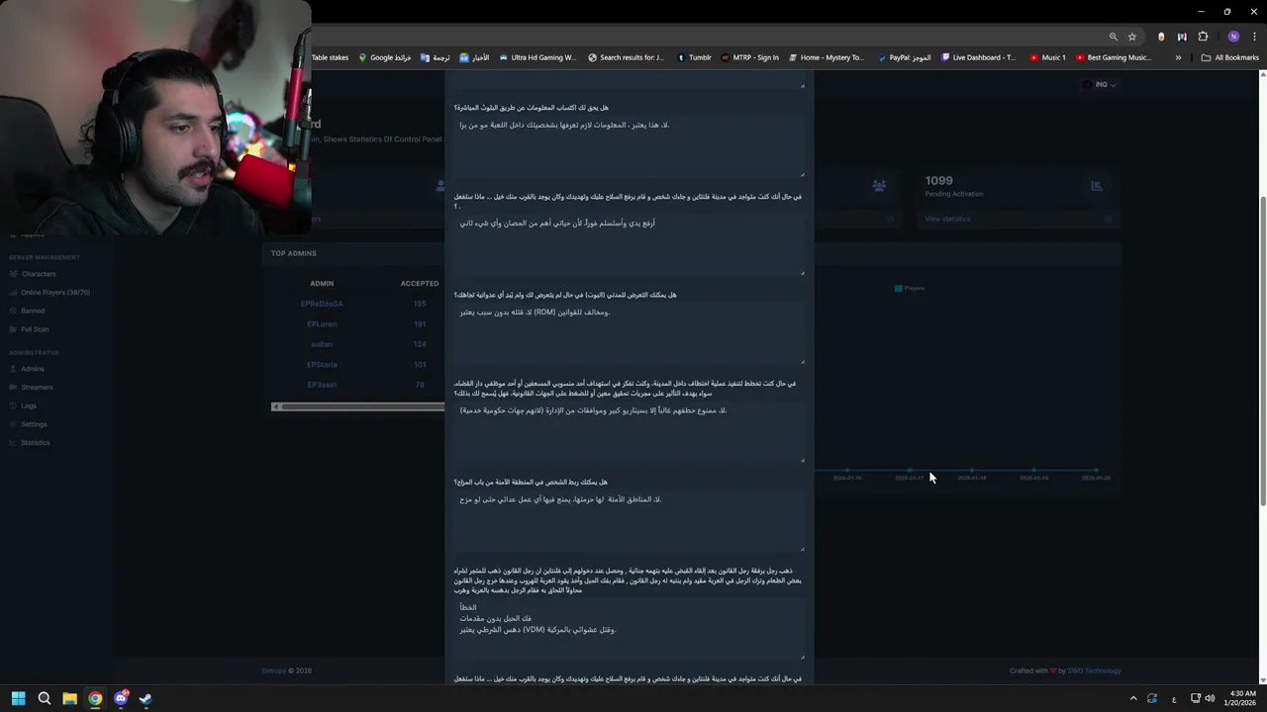Open Live Dashboard Twitch bookmark
1267x712 pixels.
pos(978,57)
